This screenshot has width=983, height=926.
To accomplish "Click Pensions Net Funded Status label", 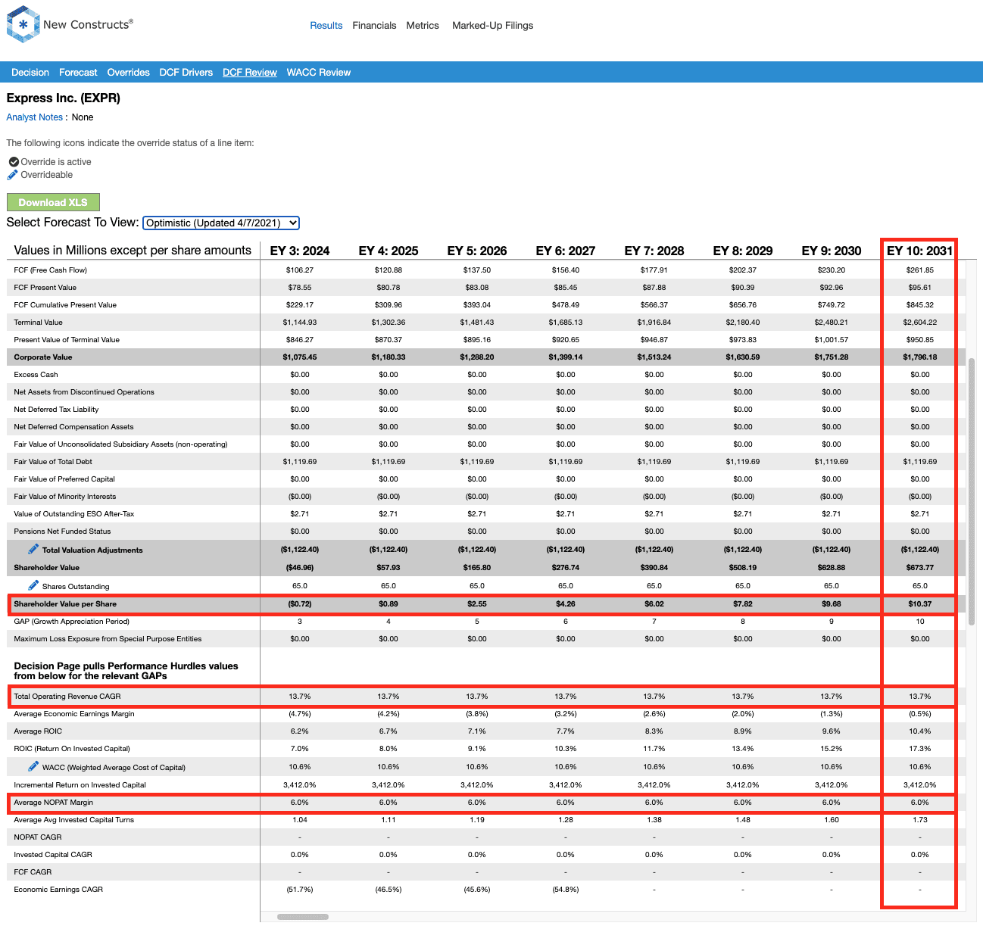I will pyautogui.click(x=62, y=532).
